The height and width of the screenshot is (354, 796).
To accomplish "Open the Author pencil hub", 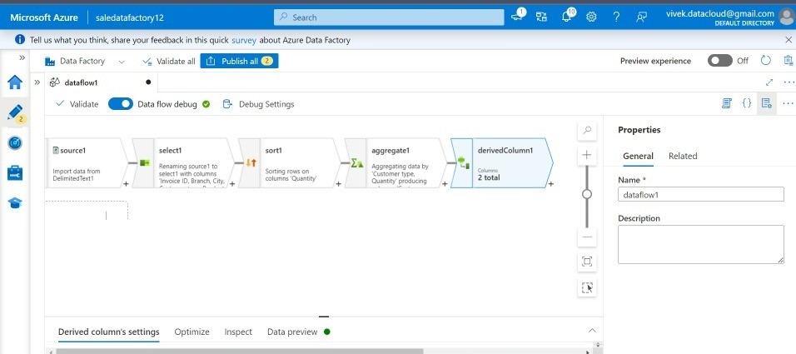I will point(15,112).
